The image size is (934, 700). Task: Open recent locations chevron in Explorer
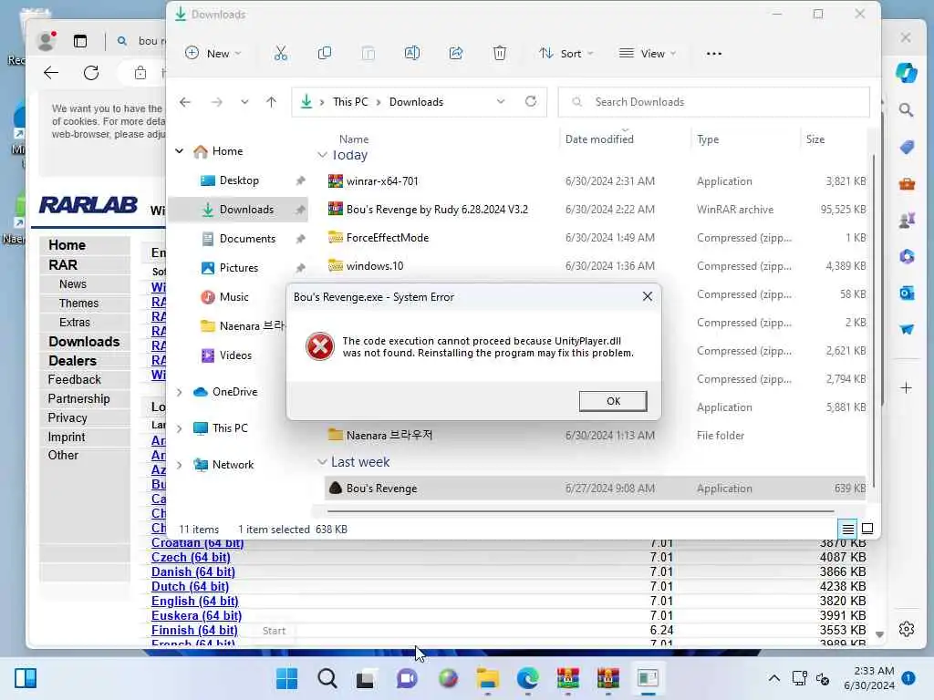[x=244, y=102]
